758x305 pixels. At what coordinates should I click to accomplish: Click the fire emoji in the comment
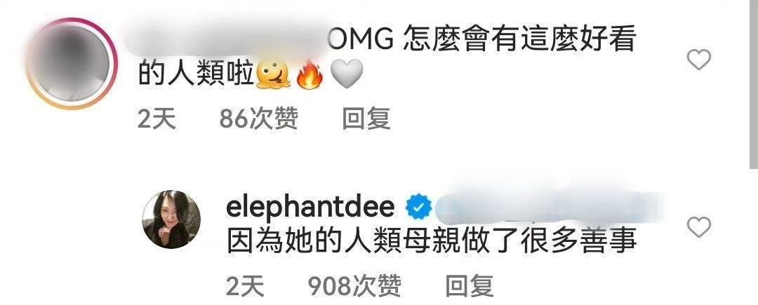[310, 75]
